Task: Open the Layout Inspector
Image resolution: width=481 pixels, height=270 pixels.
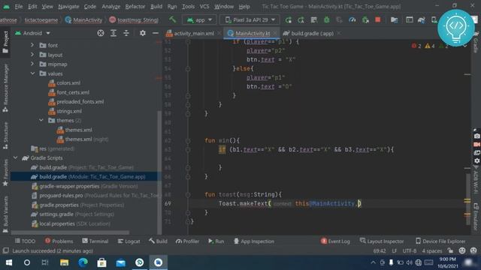Action: point(382,241)
